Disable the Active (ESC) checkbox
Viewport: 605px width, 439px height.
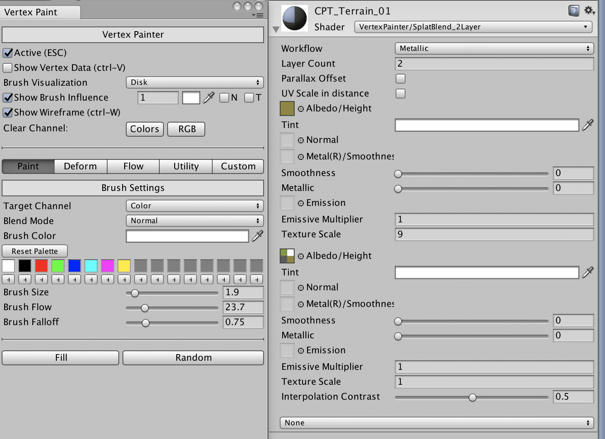pos(8,53)
